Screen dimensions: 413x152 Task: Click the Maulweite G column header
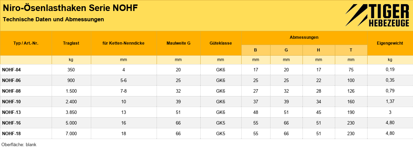click(x=178, y=44)
